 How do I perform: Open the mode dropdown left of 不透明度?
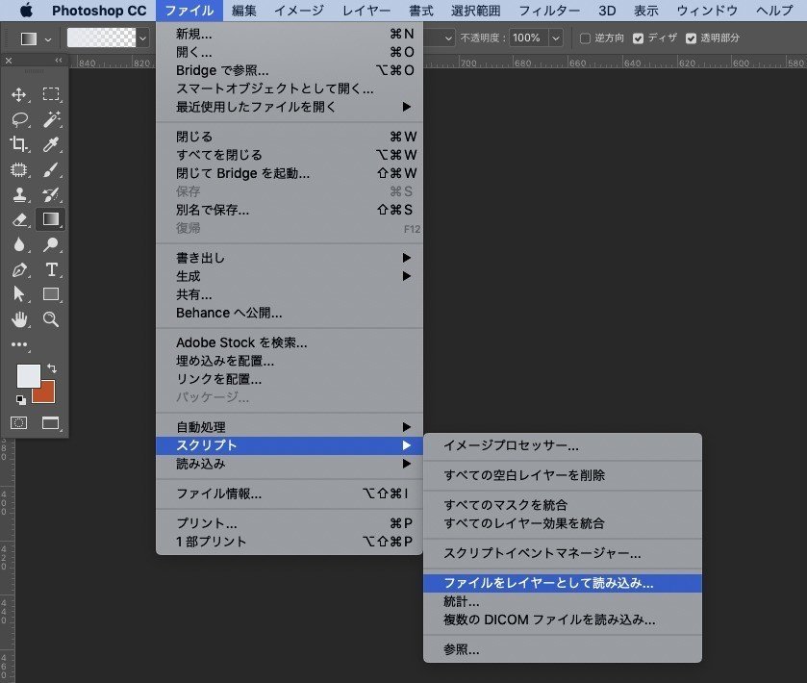448,38
